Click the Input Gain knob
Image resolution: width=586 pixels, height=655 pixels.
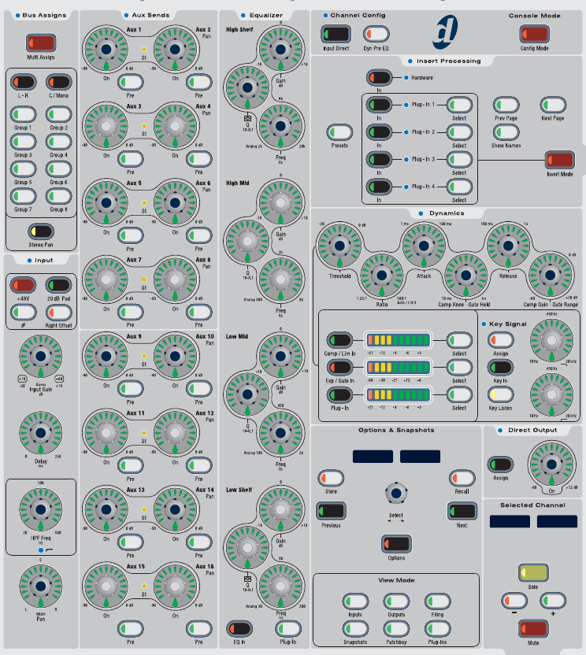click(40, 357)
